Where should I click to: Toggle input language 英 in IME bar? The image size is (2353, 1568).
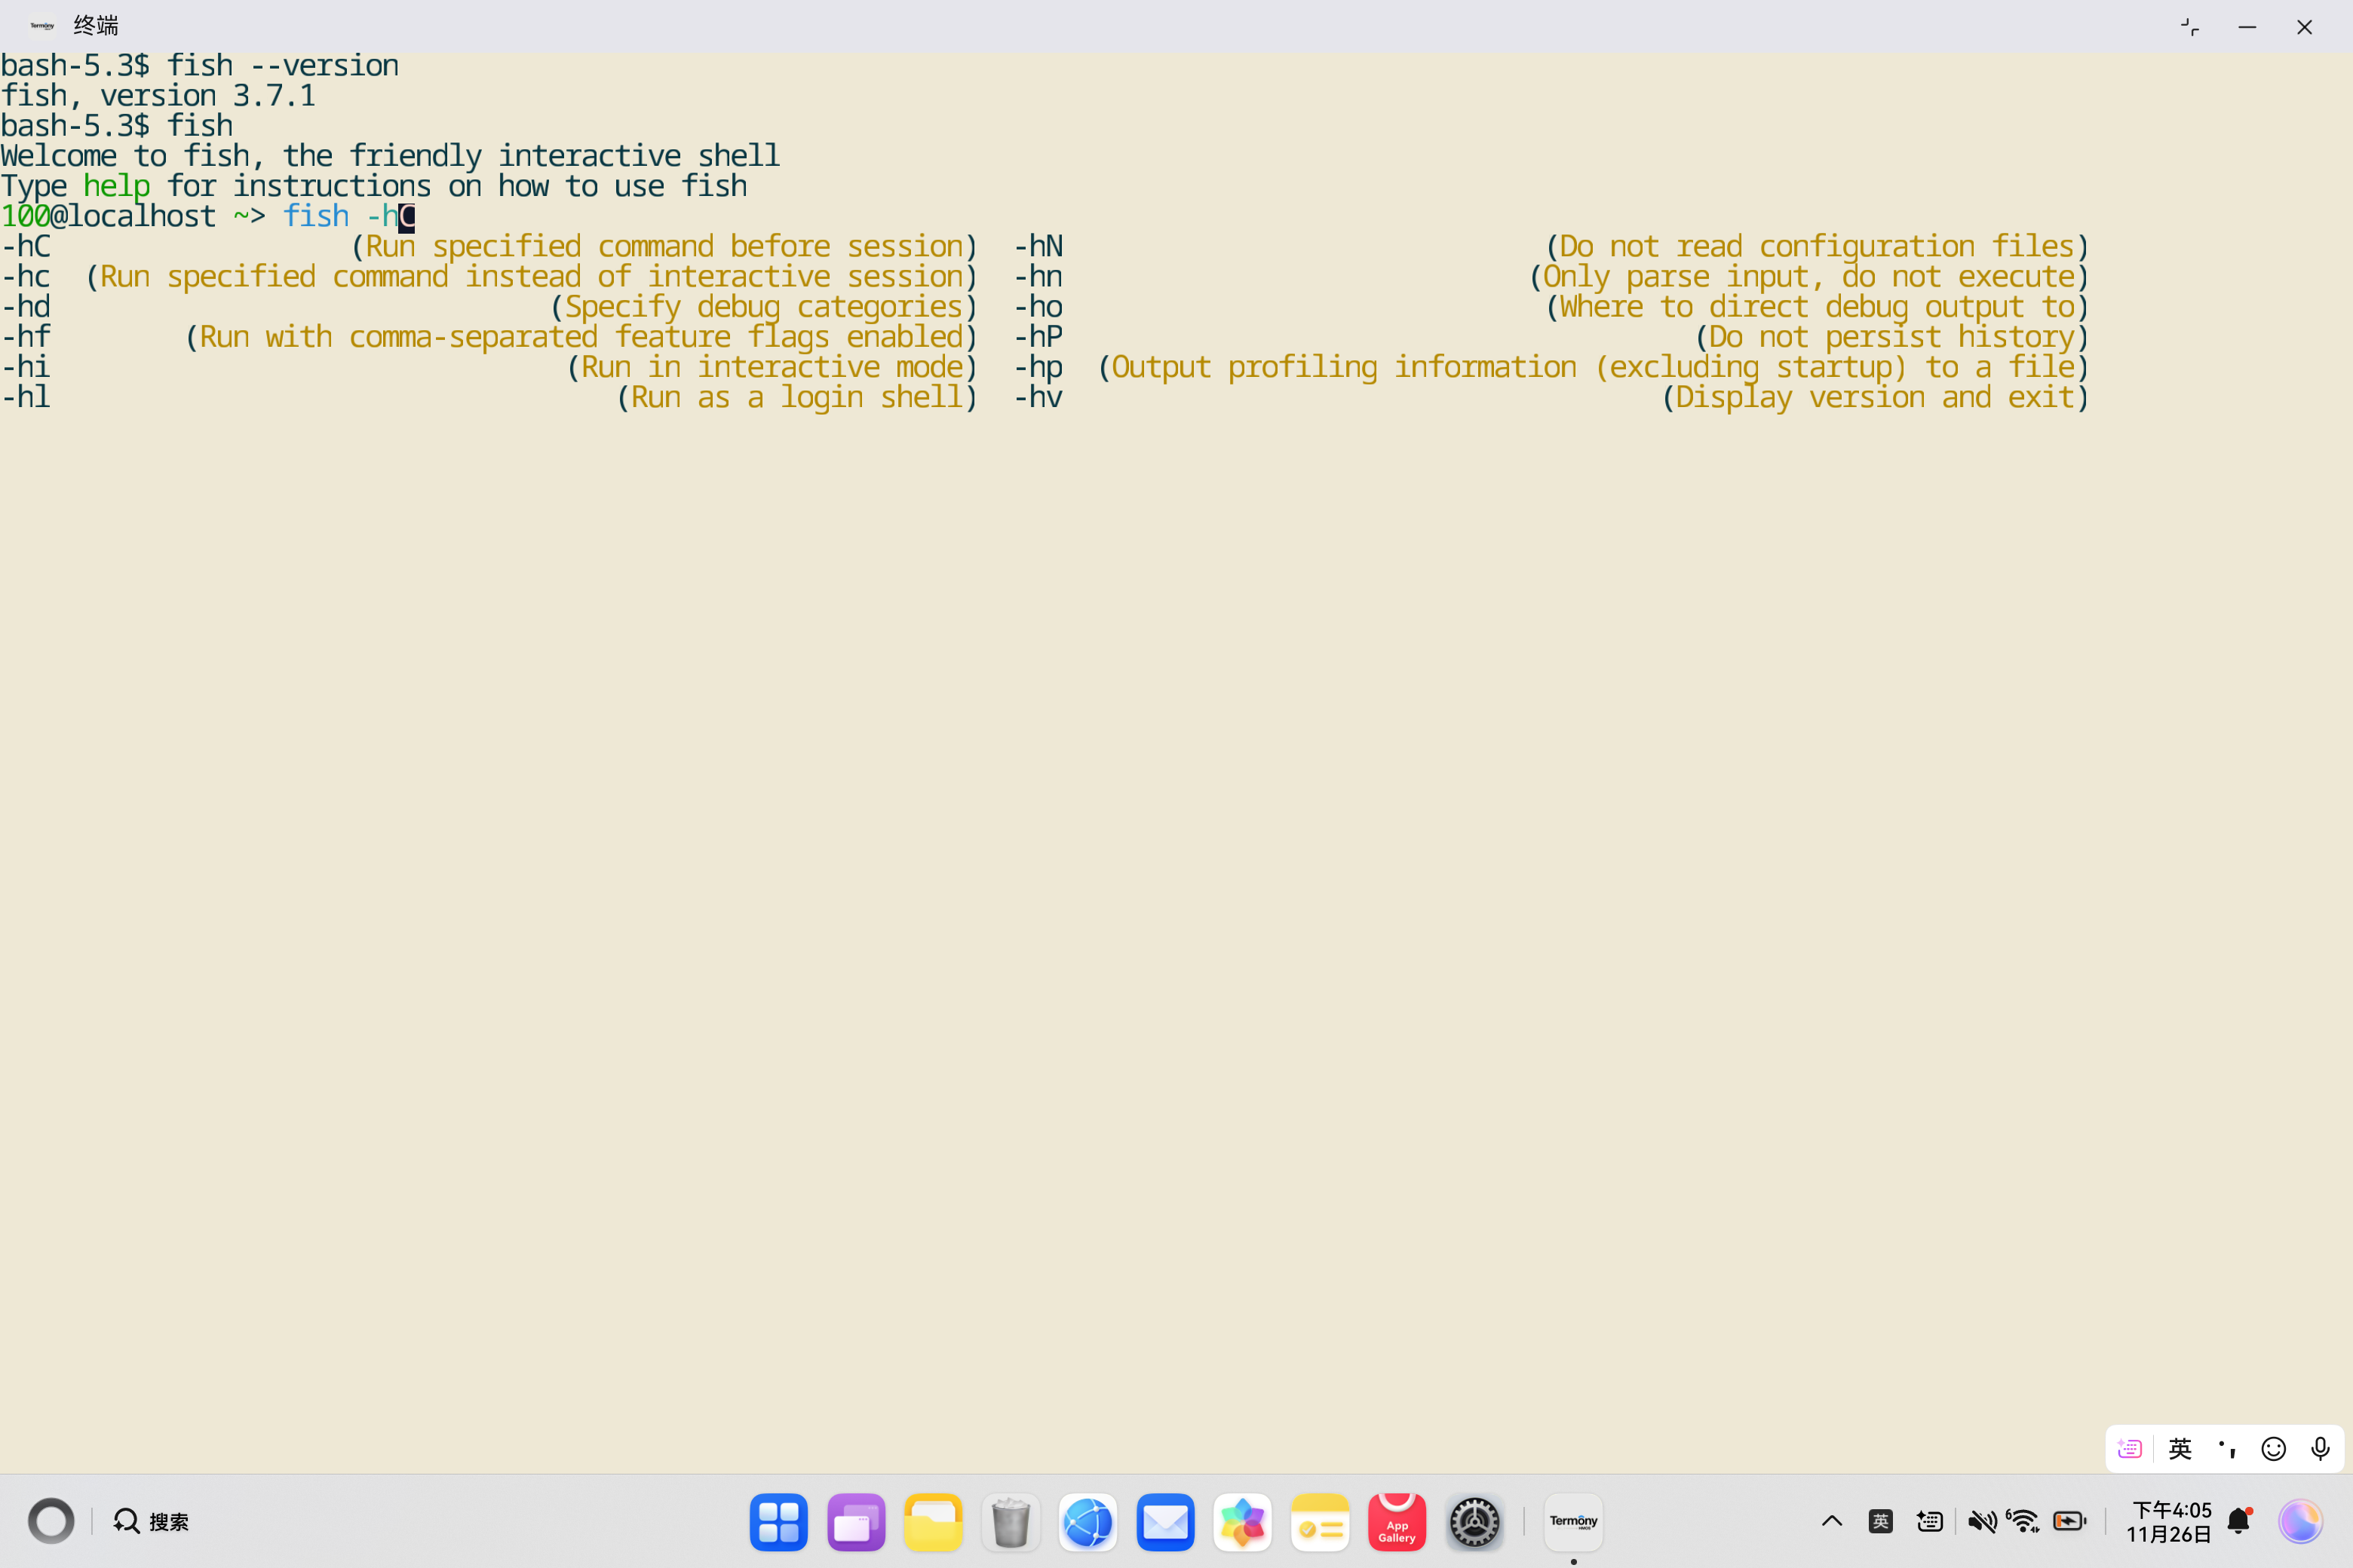point(2180,1448)
